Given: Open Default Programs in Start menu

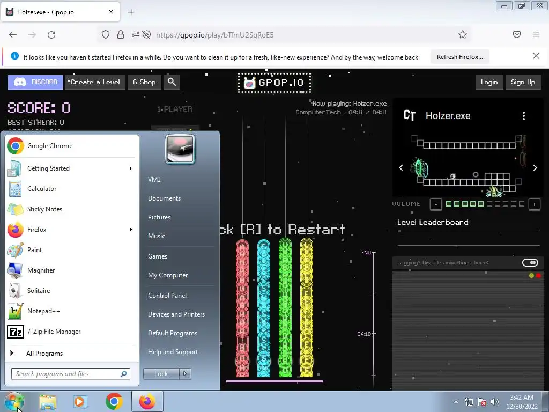Looking at the screenshot, I should (173, 333).
